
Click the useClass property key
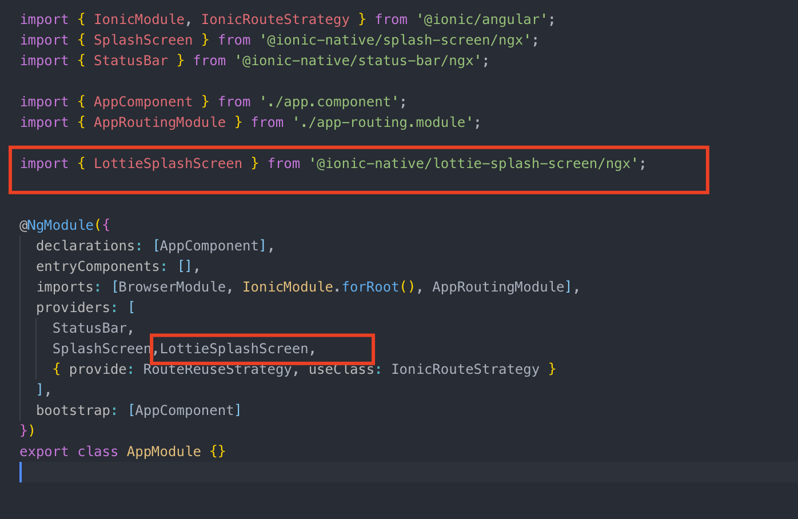342,369
